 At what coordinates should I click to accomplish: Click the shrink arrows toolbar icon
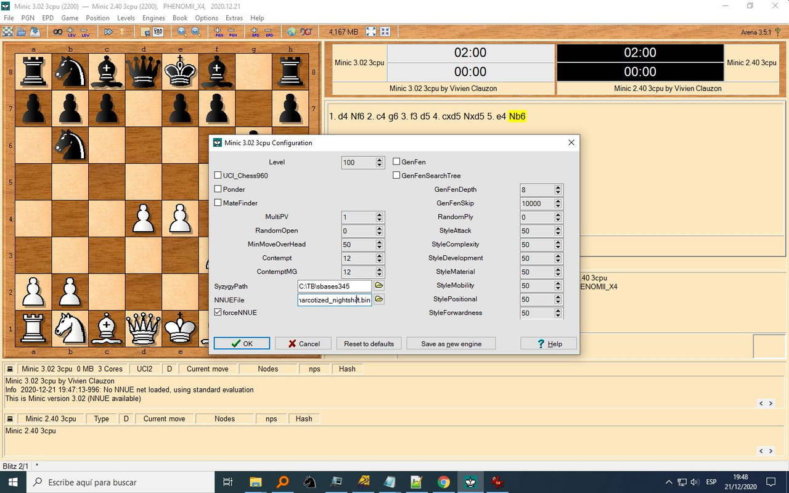385,31
